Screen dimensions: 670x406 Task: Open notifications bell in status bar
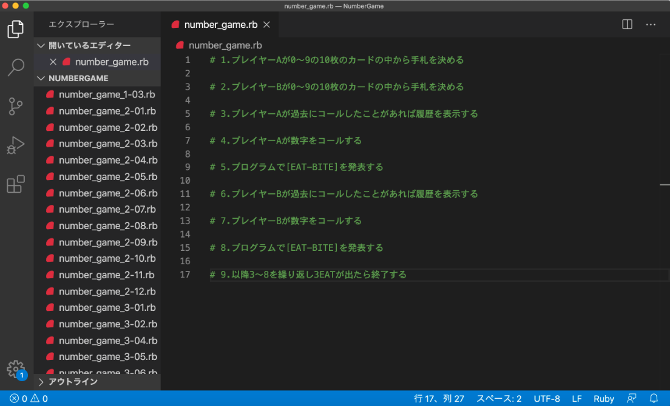click(654, 398)
